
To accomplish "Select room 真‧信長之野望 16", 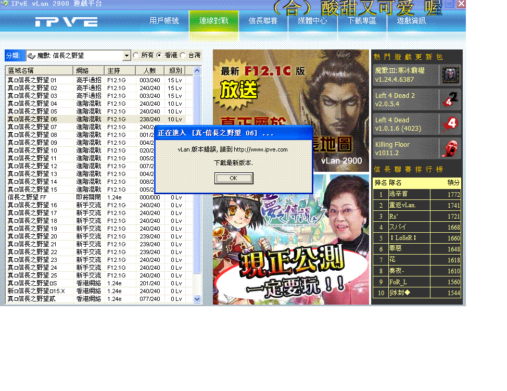I will tap(99, 205).
